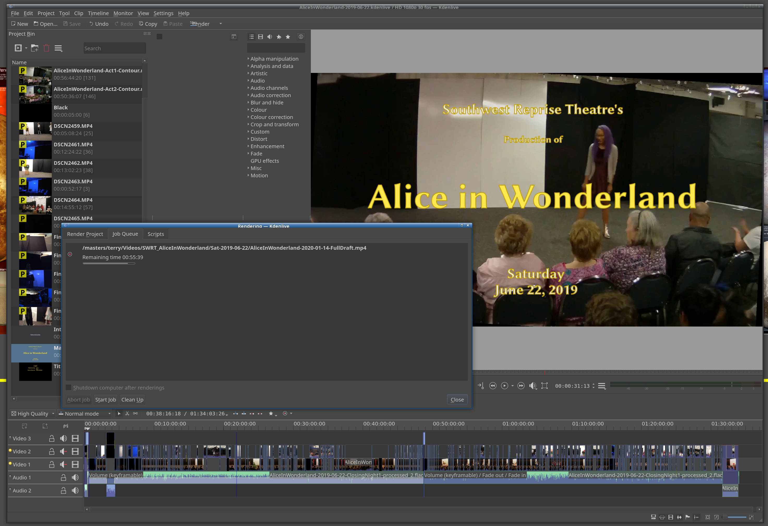The image size is (768, 526).
Task: Click the delete clip icon in Project Bin
Action: (46, 48)
